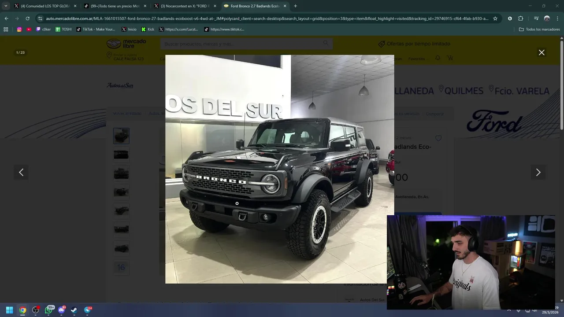Click the date in system tray

point(551,313)
